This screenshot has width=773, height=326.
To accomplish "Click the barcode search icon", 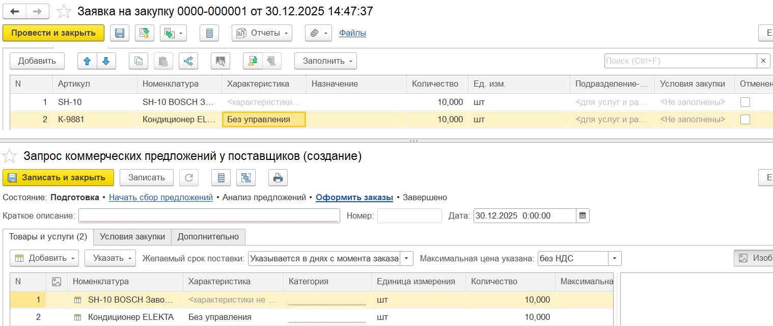I will [220, 61].
